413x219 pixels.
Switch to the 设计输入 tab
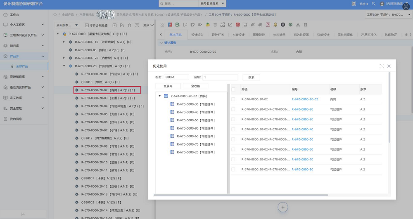197,35
